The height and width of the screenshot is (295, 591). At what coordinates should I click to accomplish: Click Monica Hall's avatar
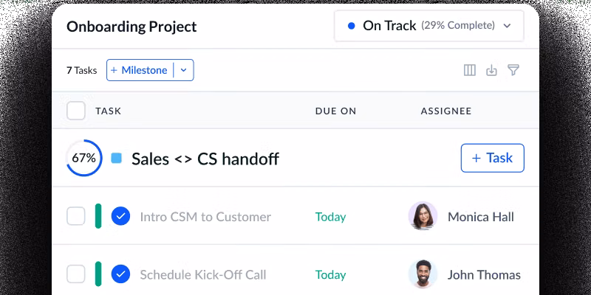click(x=423, y=217)
